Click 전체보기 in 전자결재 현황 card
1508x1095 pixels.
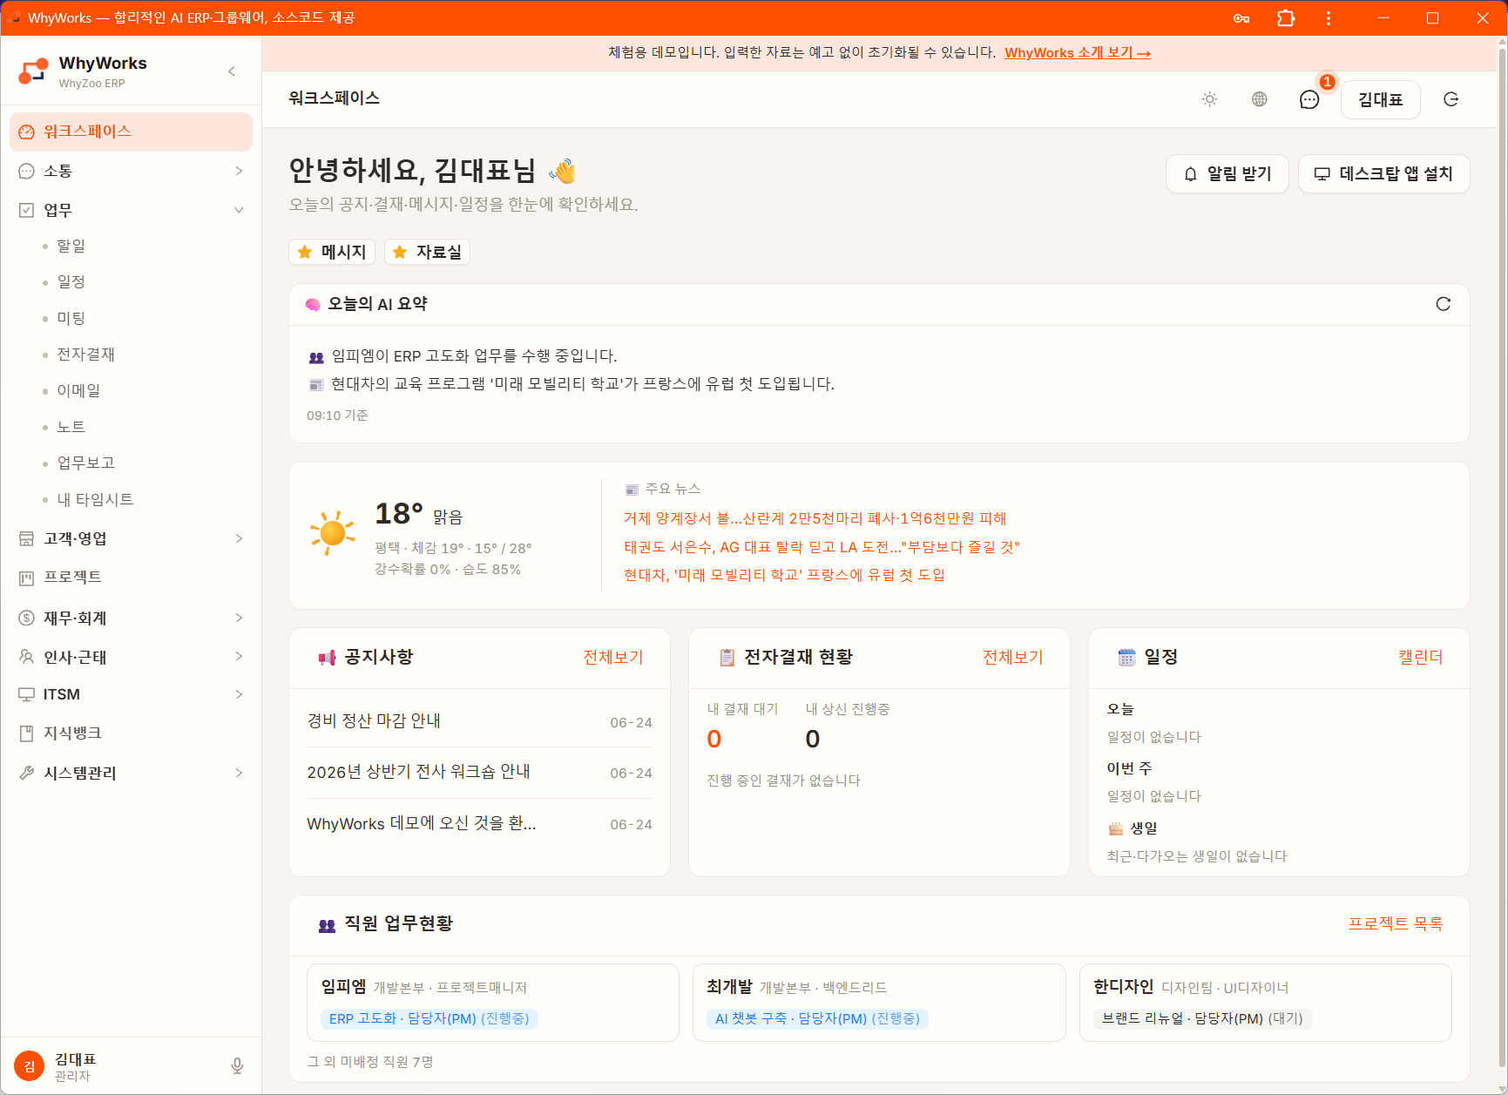tap(1012, 658)
